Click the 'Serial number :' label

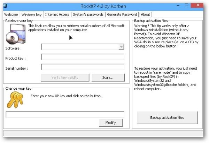[x=17, y=69]
